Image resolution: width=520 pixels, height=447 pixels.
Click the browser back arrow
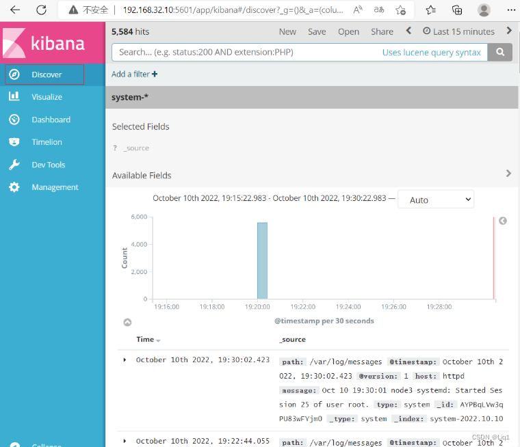(15, 10)
